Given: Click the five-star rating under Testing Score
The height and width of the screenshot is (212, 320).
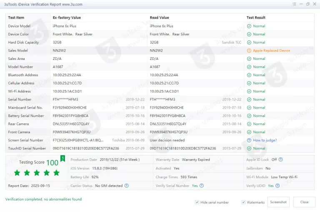Looking at the screenshot, I should 37,172.
